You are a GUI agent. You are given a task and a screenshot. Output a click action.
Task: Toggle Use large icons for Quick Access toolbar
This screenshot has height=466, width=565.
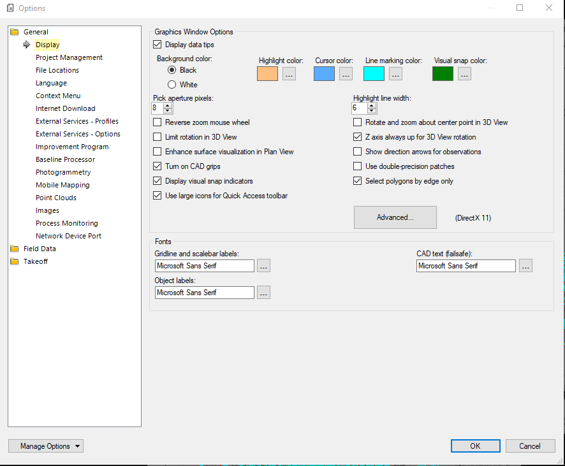coord(157,196)
